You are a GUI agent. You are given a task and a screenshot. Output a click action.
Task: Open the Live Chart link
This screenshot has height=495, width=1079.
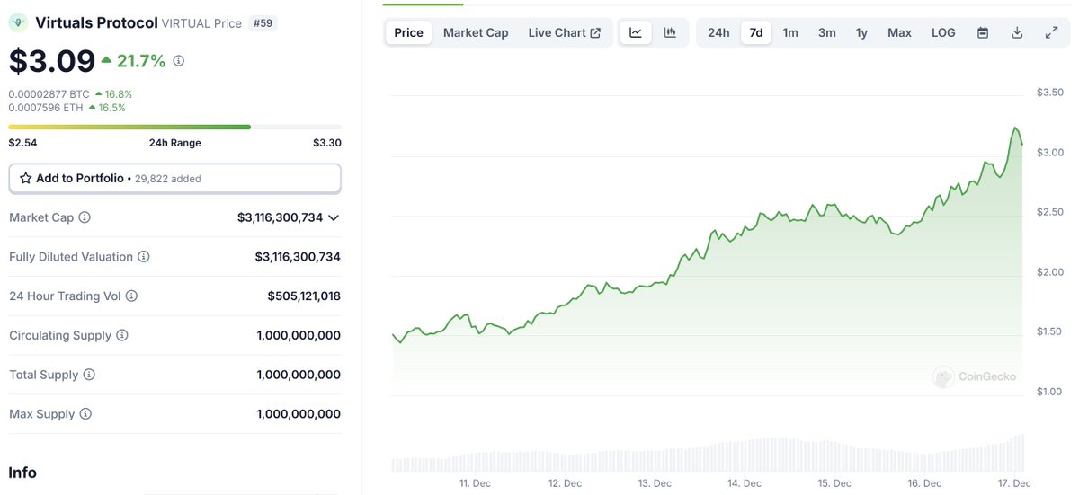(x=565, y=32)
